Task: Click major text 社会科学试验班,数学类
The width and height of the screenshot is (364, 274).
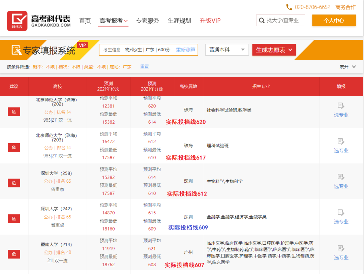Action: pos(229,110)
